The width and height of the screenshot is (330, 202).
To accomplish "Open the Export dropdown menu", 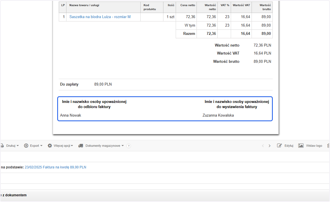I will pos(33,146).
